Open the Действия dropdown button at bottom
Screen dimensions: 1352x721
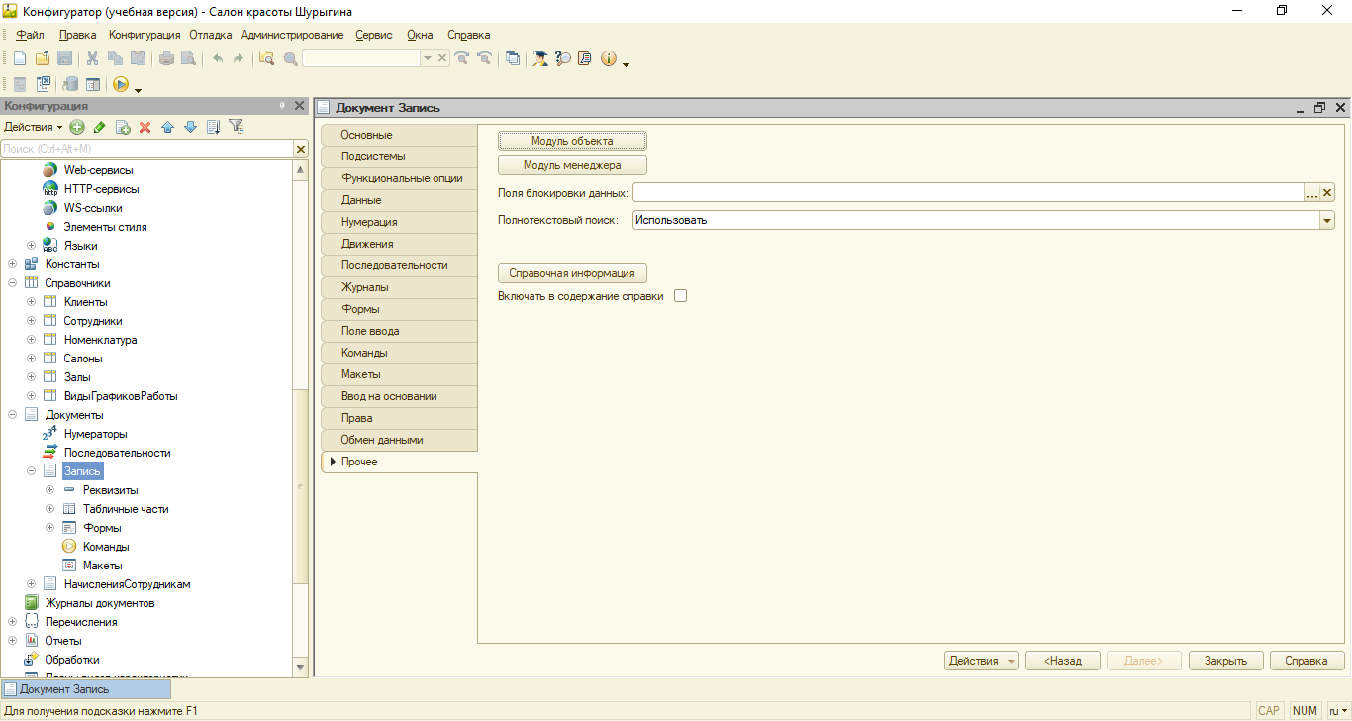pos(982,661)
